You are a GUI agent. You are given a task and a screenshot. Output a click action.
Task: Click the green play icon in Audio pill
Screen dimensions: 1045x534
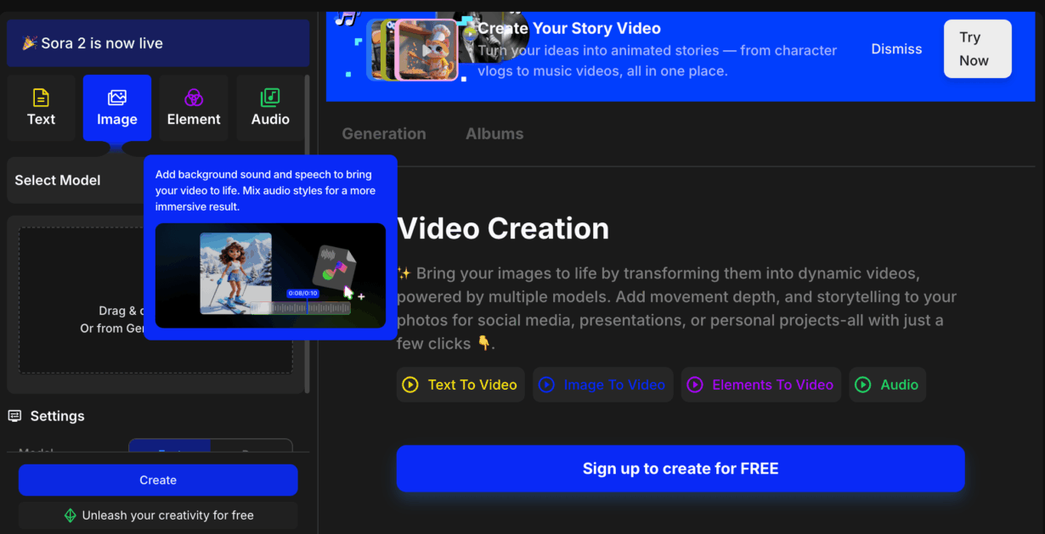tap(863, 385)
